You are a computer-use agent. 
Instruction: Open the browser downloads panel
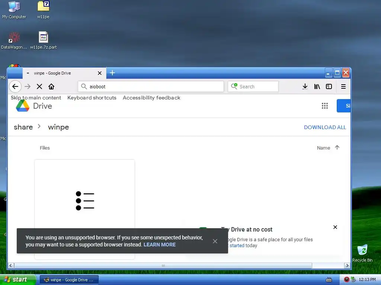tap(305, 86)
